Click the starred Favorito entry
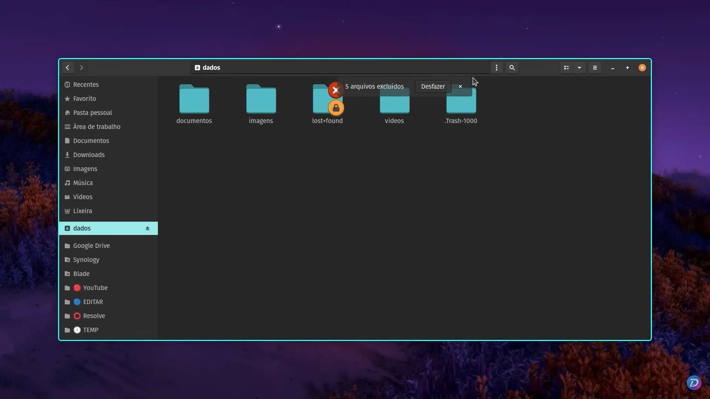Screen dimensions: 710x399 tap(84, 98)
